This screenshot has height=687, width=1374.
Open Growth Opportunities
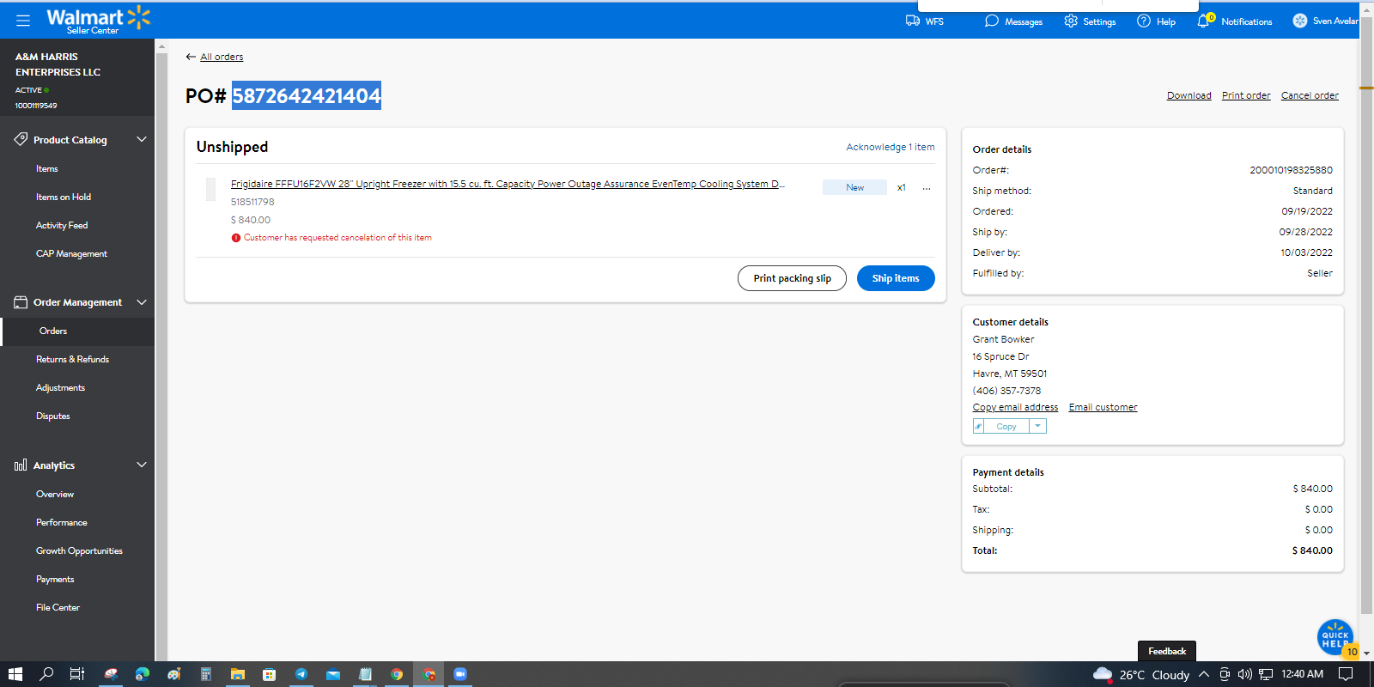(x=79, y=551)
